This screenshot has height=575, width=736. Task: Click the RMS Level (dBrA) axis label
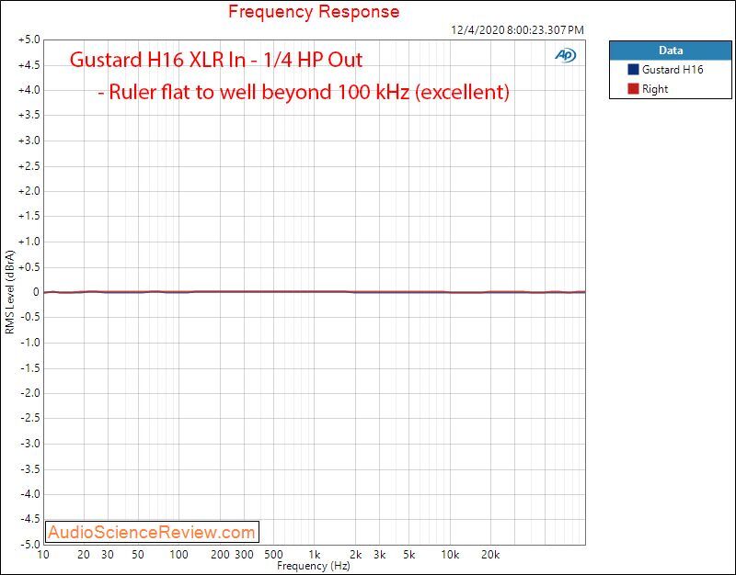point(10,292)
